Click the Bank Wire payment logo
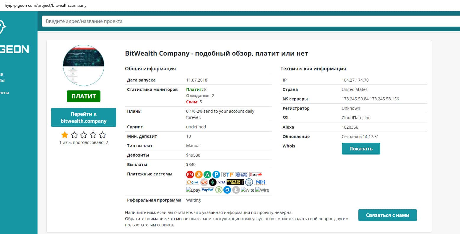Screen dimensions: 460x234 [241, 175]
